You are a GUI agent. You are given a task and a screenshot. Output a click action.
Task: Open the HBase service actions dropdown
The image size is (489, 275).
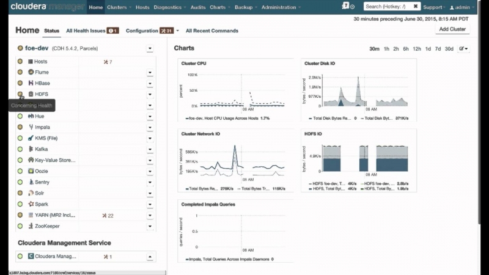point(150,83)
